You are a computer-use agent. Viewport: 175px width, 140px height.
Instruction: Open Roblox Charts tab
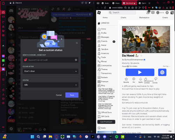[123, 17]
